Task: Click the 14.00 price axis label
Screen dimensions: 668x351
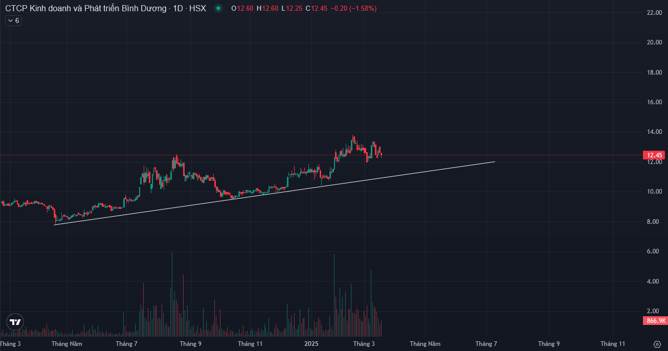Action: [x=654, y=132]
